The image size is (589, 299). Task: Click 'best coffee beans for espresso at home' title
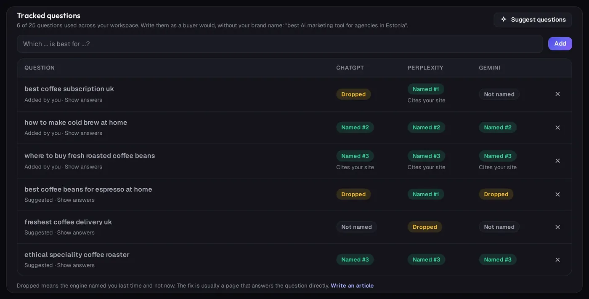point(88,190)
